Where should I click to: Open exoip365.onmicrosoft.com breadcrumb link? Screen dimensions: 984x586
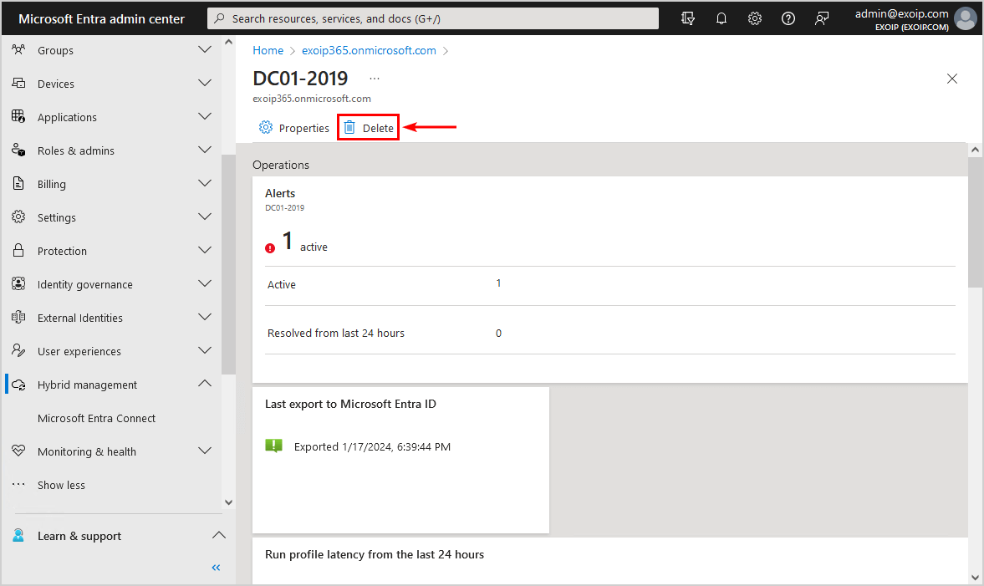point(369,50)
